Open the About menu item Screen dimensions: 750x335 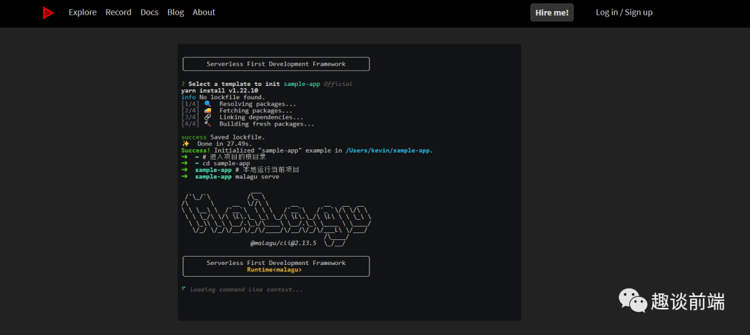(203, 12)
